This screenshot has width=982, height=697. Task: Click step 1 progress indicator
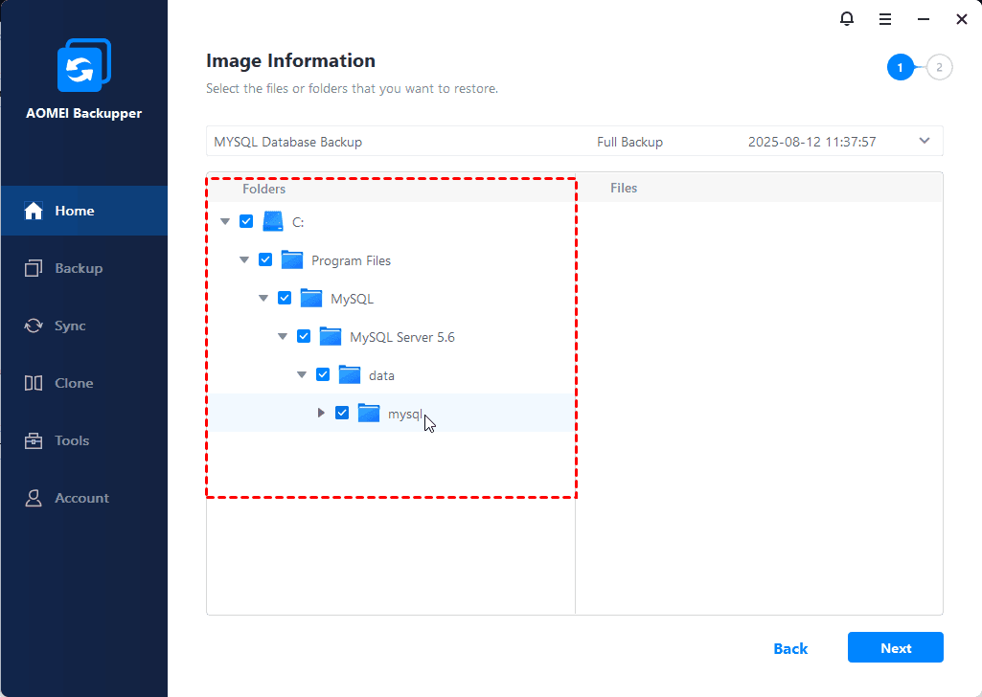pyautogui.click(x=900, y=68)
